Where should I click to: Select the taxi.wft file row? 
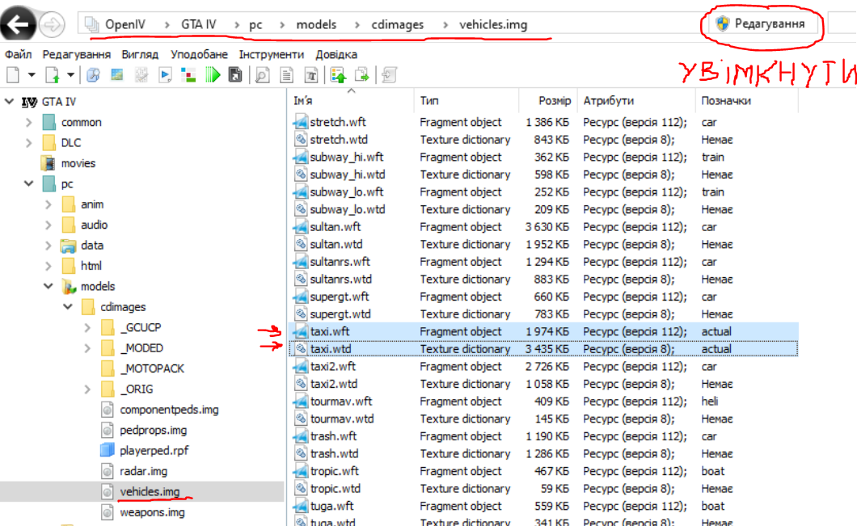pyautogui.click(x=544, y=331)
